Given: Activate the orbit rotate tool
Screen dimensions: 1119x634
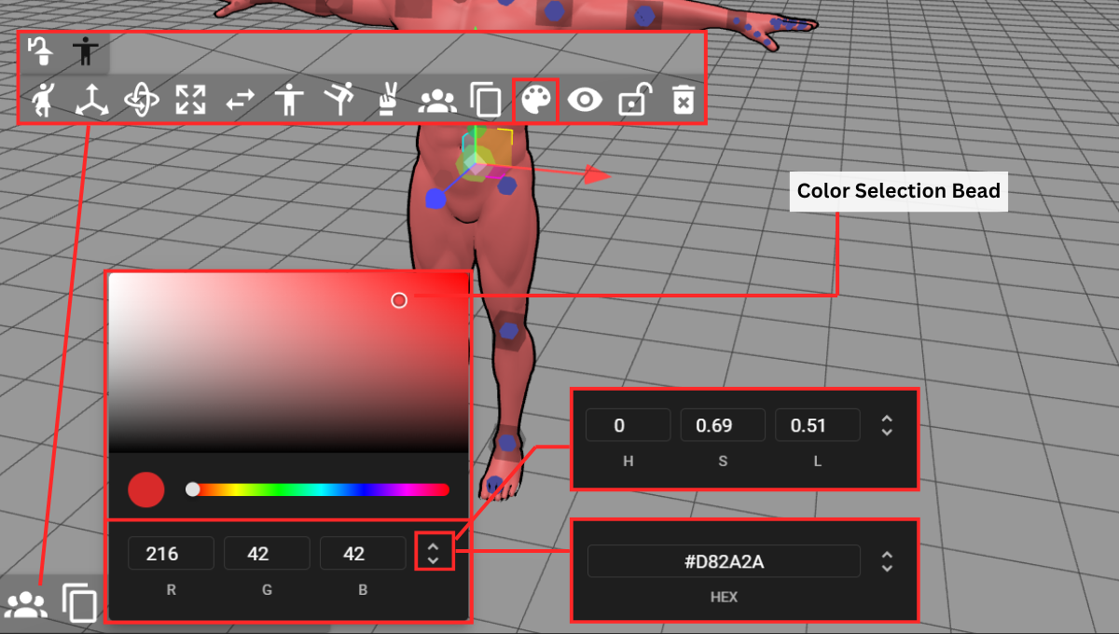Looking at the screenshot, I should pyautogui.click(x=141, y=99).
